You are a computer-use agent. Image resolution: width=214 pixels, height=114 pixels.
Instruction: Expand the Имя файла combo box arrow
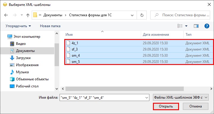pos(147,98)
